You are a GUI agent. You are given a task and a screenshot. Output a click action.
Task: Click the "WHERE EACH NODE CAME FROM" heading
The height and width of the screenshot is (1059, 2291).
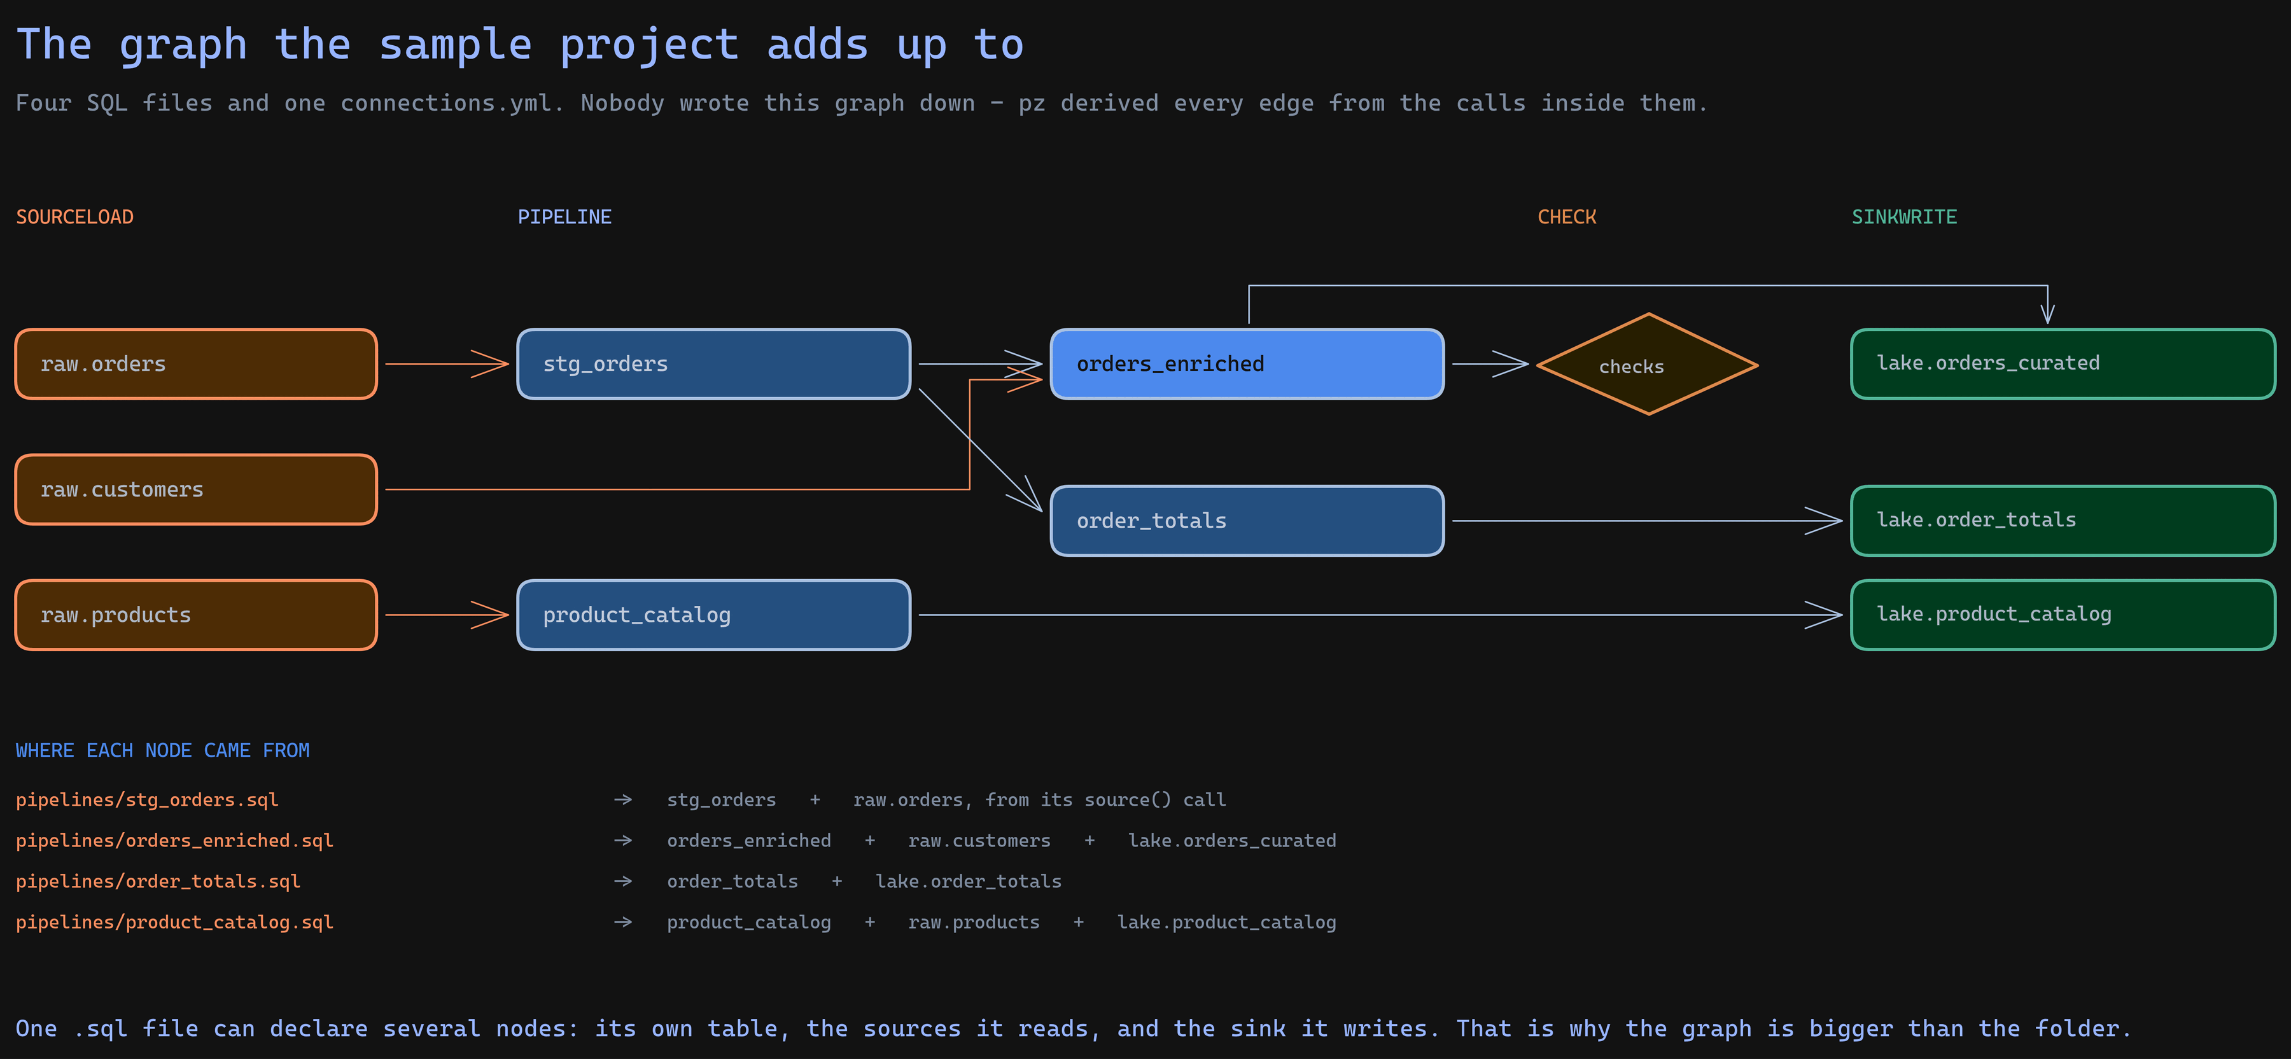click(163, 750)
